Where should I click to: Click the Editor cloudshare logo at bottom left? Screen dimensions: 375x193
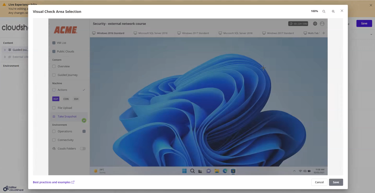(13, 189)
